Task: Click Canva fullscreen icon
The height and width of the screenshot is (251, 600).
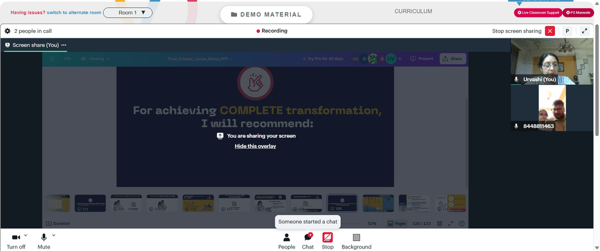Action: coord(451,223)
